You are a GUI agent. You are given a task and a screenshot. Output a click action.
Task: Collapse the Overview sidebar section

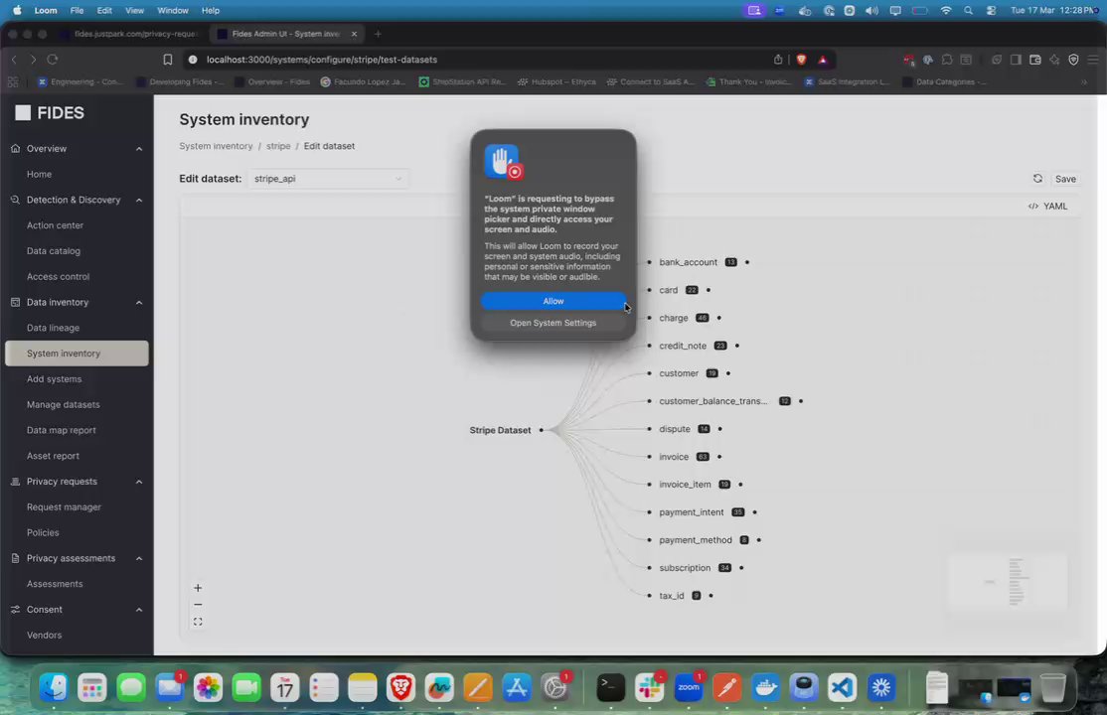(x=139, y=149)
